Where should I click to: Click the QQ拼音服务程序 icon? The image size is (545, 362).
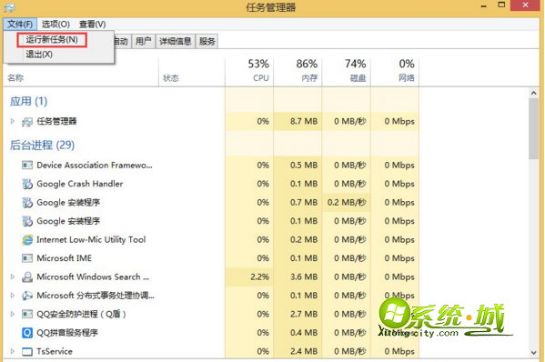pos(27,333)
